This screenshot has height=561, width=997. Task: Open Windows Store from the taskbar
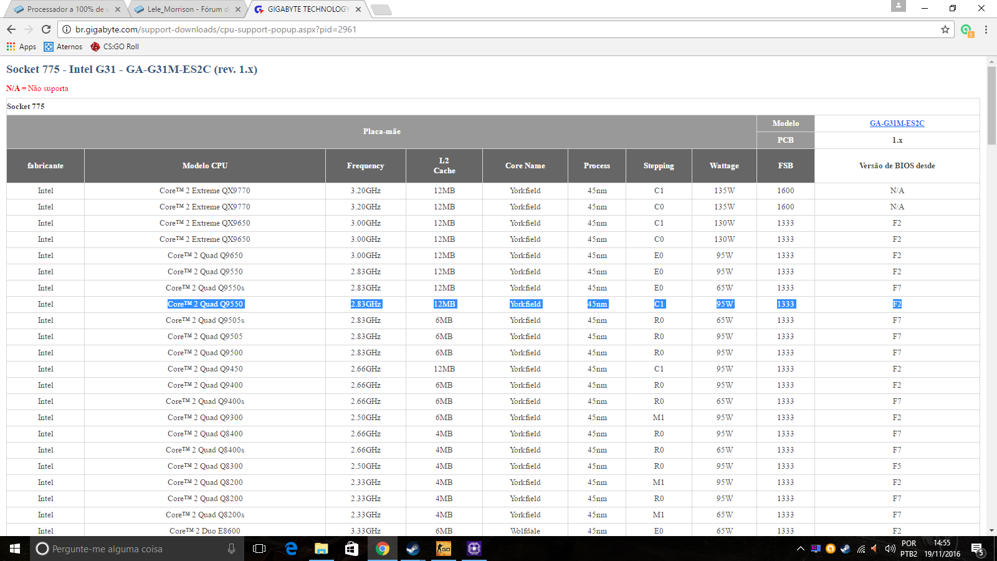(x=351, y=549)
